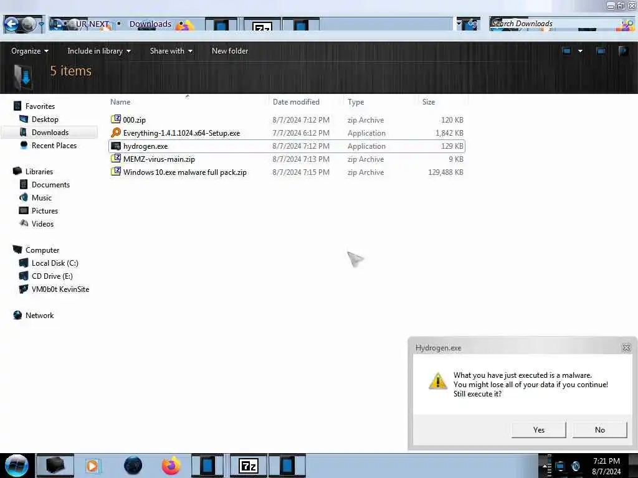Click Windows 10.exe malware full pack.zip name
Image resolution: width=638 pixels, height=478 pixels.
[x=184, y=172]
